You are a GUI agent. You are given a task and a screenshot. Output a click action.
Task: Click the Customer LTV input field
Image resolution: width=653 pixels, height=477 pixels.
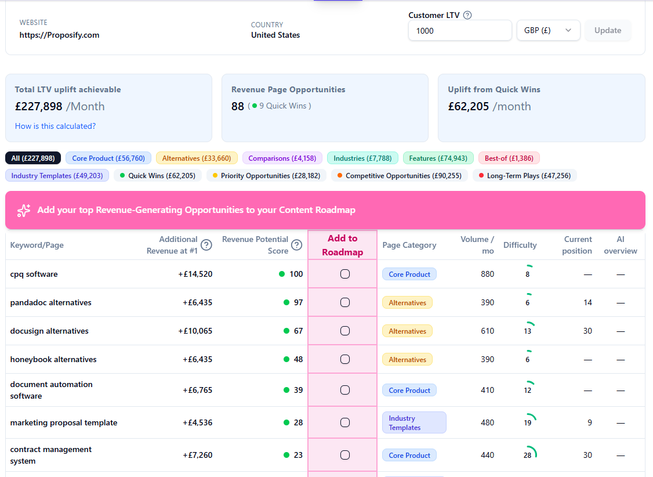[460, 30]
